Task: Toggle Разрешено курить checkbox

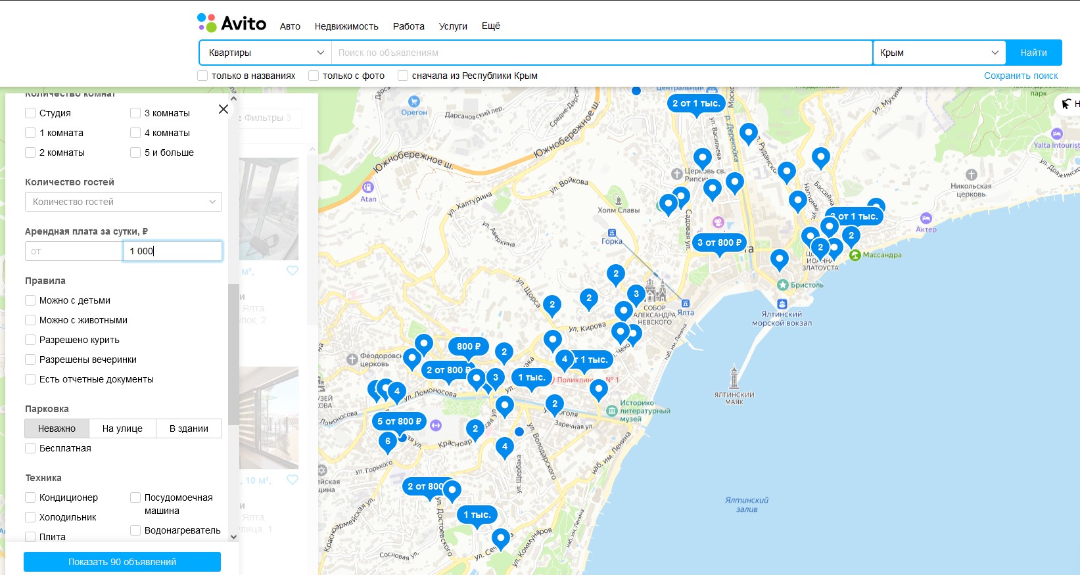Action: pos(30,340)
